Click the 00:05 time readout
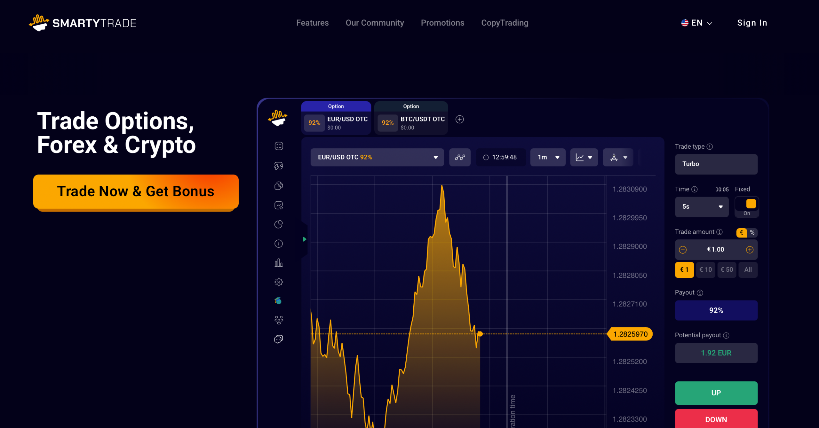 pyautogui.click(x=722, y=190)
